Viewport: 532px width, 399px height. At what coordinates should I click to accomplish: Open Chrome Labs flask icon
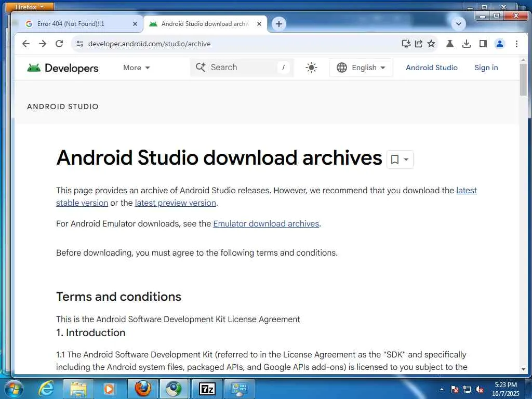pyautogui.click(x=450, y=44)
